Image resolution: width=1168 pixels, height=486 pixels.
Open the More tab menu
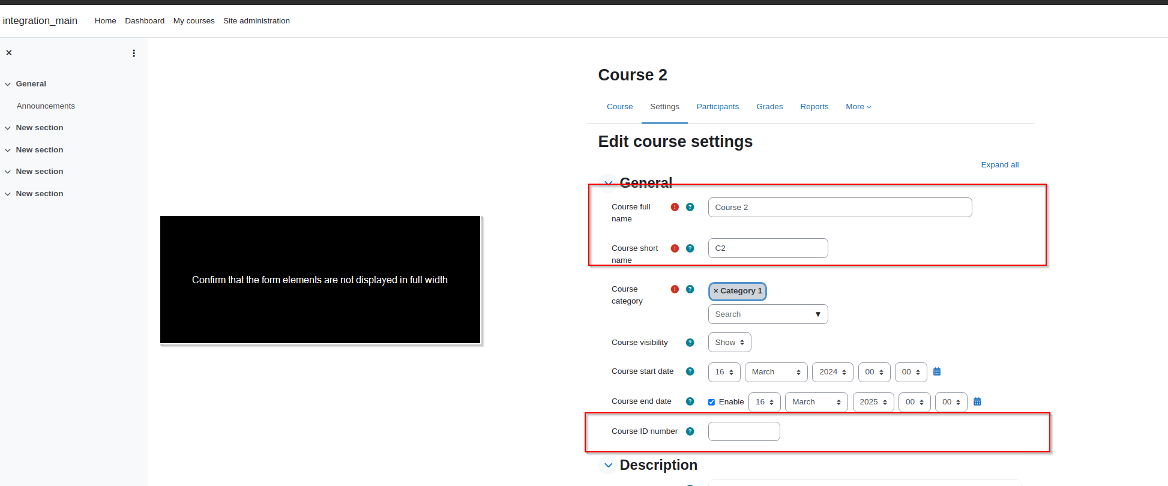pyautogui.click(x=858, y=107)
